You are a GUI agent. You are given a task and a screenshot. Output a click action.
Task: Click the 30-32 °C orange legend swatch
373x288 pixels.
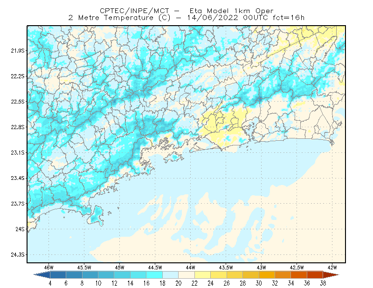pyautogui.click(x=267, y=275)
